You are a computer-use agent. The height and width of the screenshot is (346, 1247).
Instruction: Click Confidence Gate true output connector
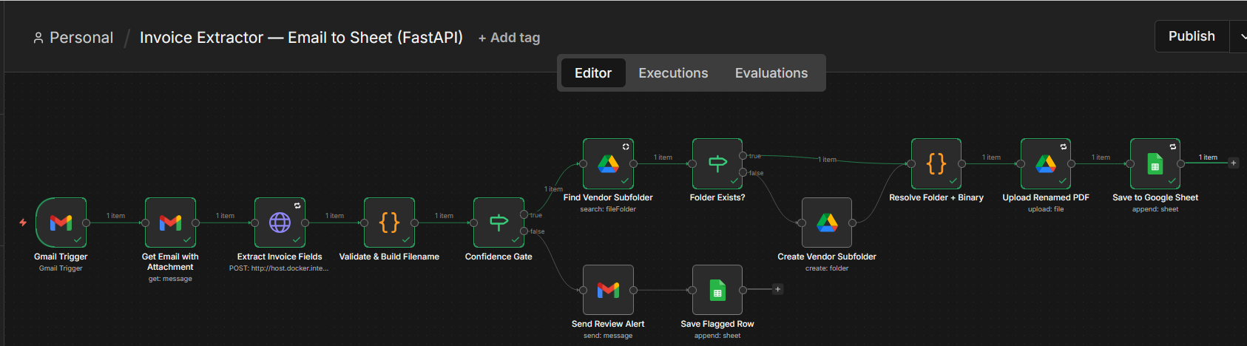coord(524,214)
